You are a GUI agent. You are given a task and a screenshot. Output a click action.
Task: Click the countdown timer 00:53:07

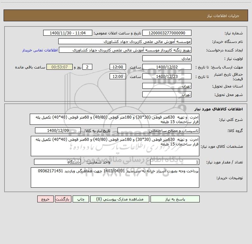coord(60,67)
